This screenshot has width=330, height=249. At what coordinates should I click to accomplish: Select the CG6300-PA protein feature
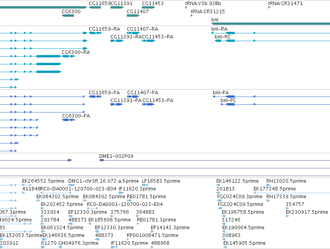click(x=68, y=120)
